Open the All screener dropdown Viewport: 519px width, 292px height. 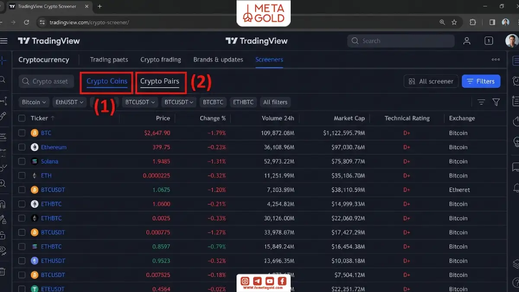[431, 81]
